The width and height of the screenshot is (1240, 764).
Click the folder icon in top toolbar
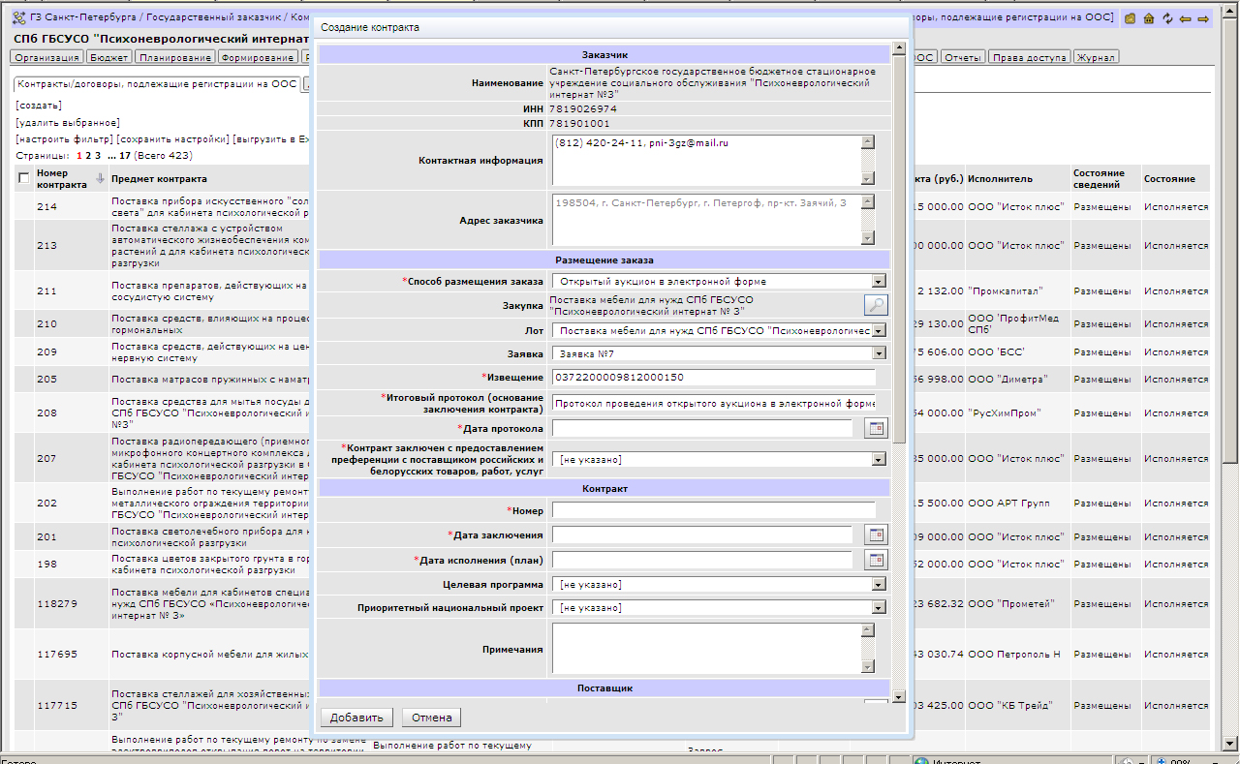pyautogui.click(x=1131, y=18)
